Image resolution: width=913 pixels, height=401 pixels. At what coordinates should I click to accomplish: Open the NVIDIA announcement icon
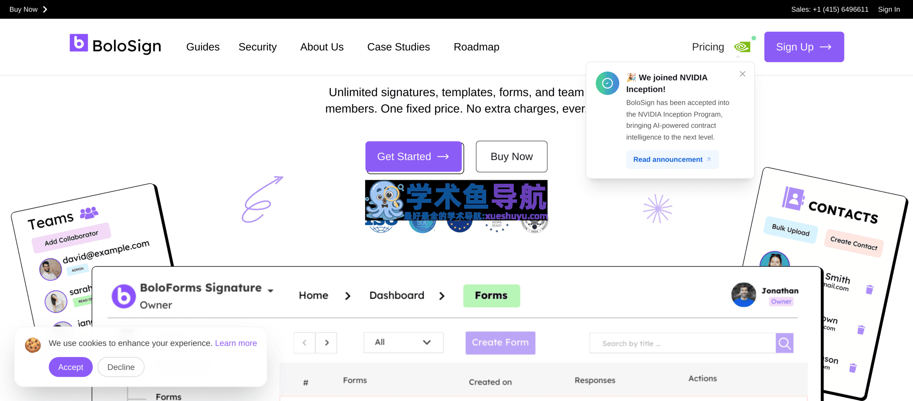pyautogui.click(x=742, y=47)
